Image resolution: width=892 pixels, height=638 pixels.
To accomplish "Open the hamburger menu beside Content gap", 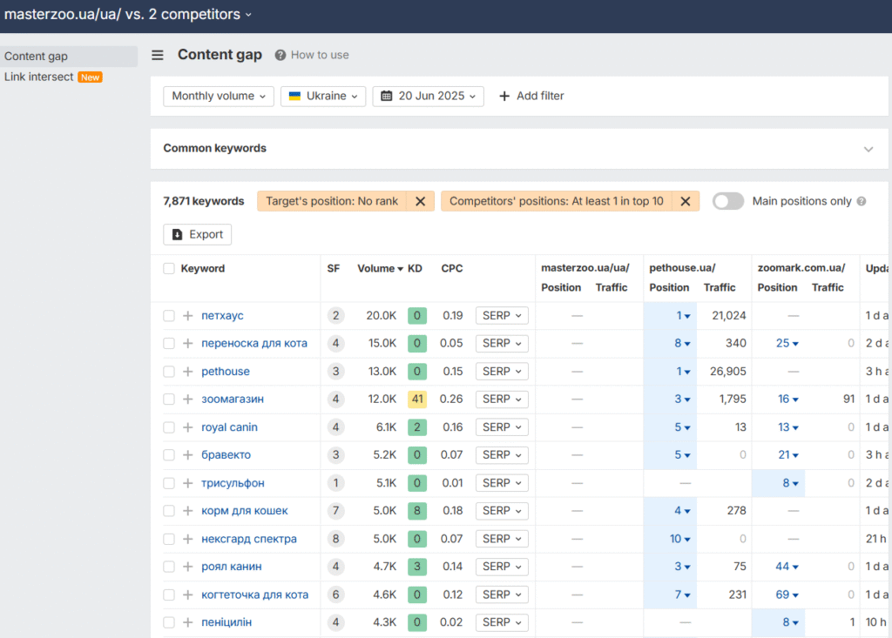I will tap(158, 54).
